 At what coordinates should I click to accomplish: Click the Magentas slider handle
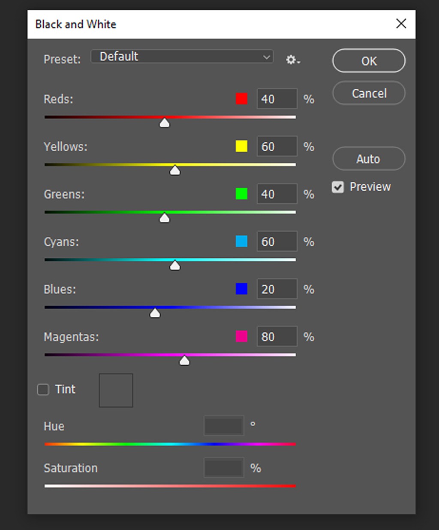click(x=184, y=361)
